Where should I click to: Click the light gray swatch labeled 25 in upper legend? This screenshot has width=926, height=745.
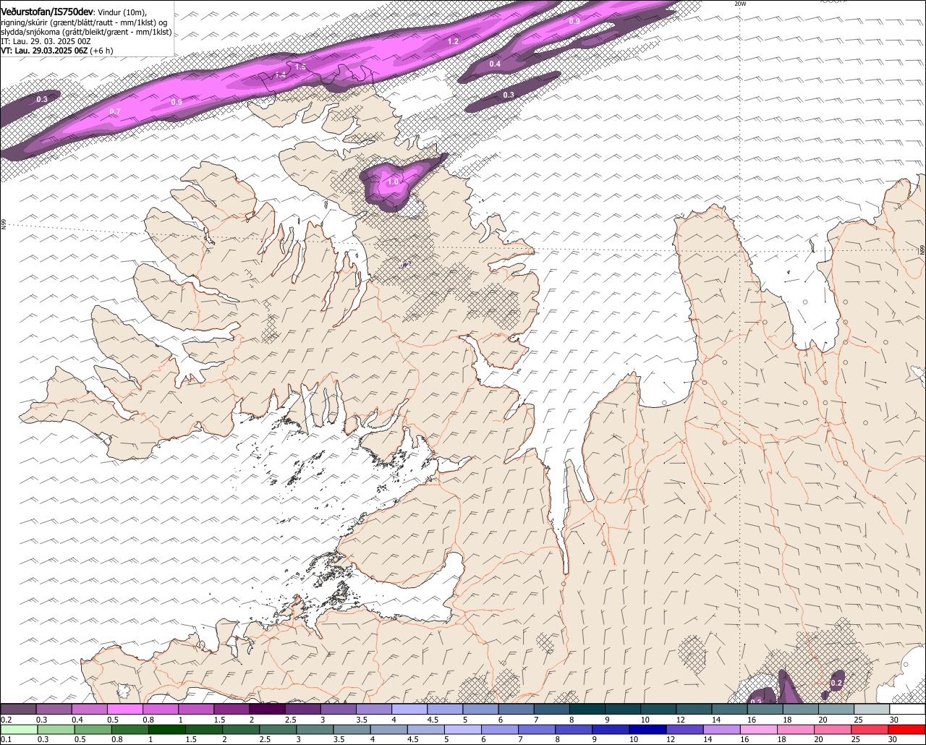coord(872,709)
